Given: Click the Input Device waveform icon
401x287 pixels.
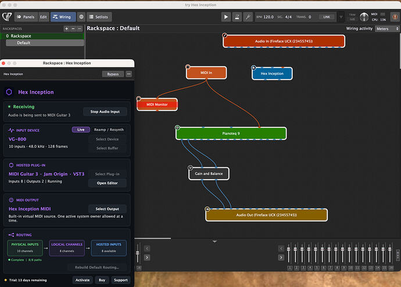Looking at the screenshot, I should pos(11,130).
